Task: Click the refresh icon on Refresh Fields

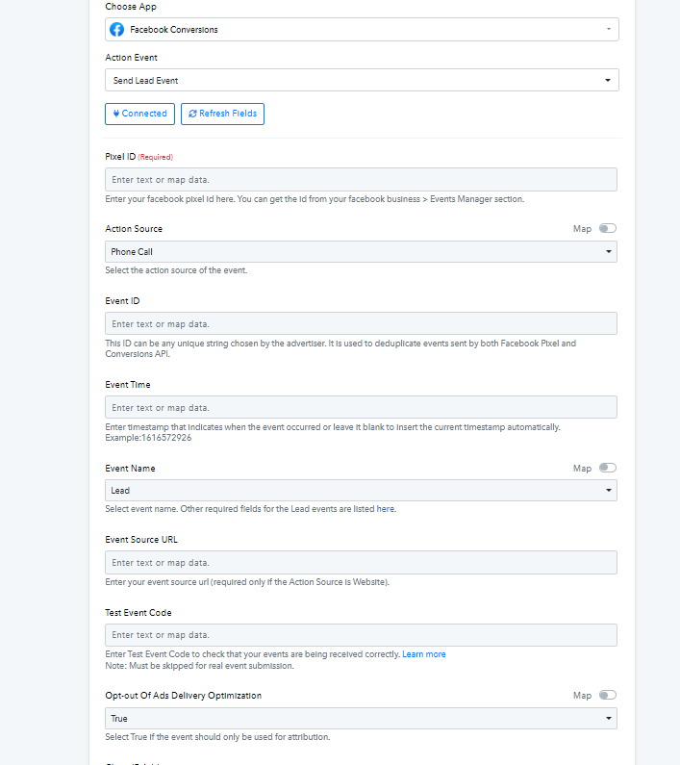Action: pyautogui.click(x=192, y=114)
